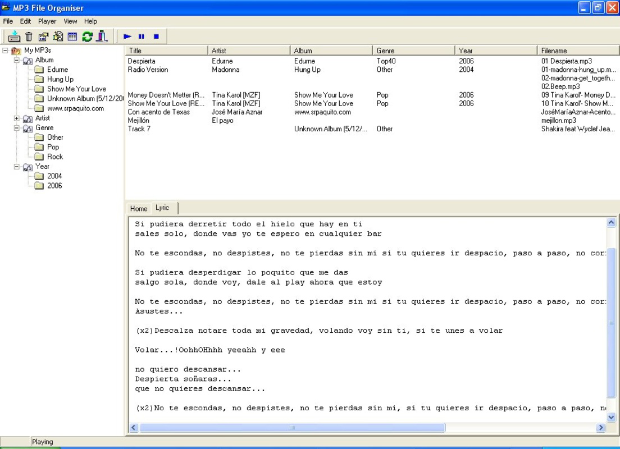Screen dimensions: 620x449
Task: Select the Show Me Your Love album folder
Action: tap(77, 89)
